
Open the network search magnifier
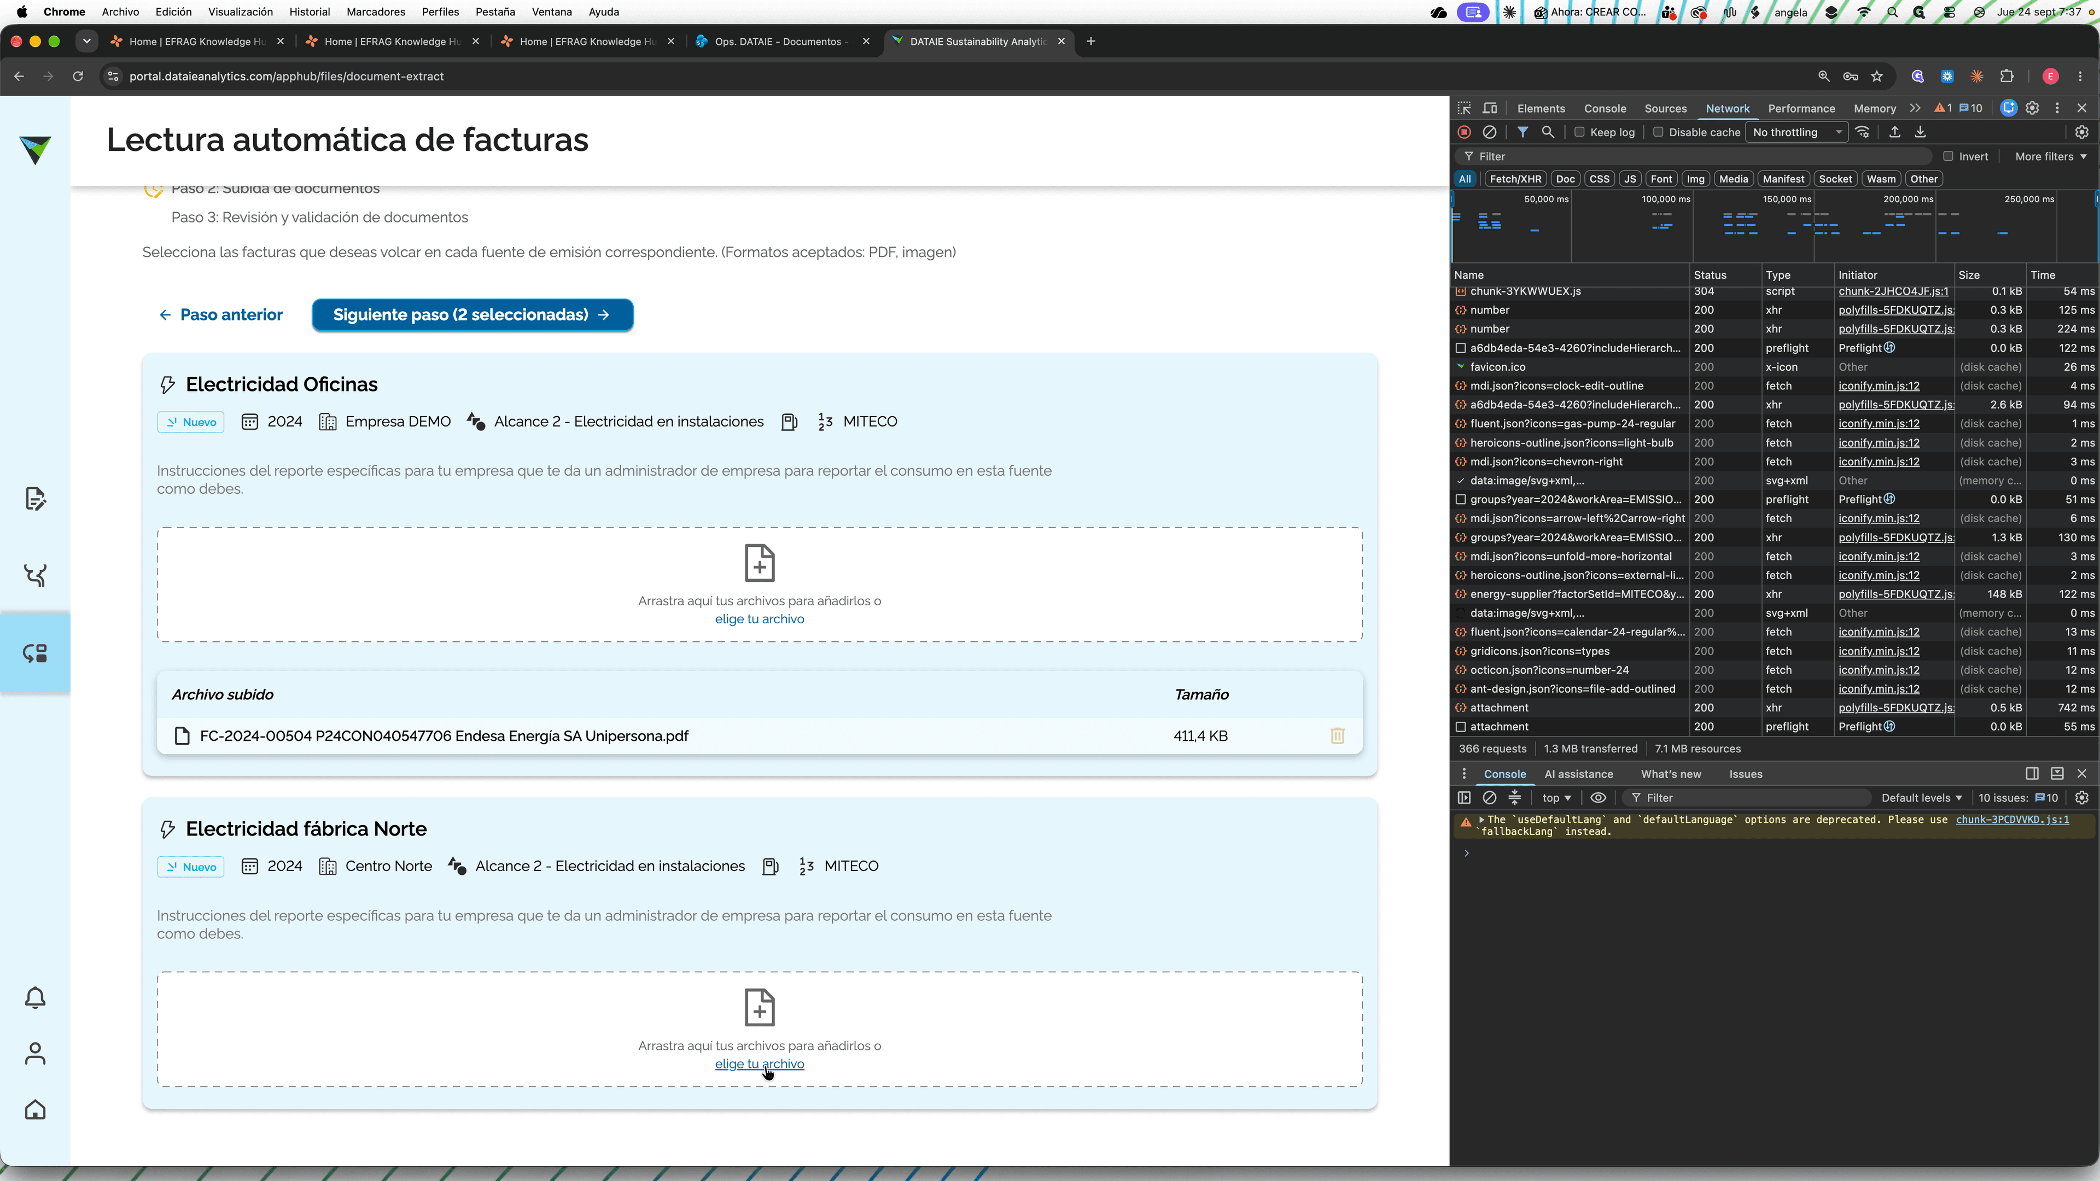(x=1548, y=132)
